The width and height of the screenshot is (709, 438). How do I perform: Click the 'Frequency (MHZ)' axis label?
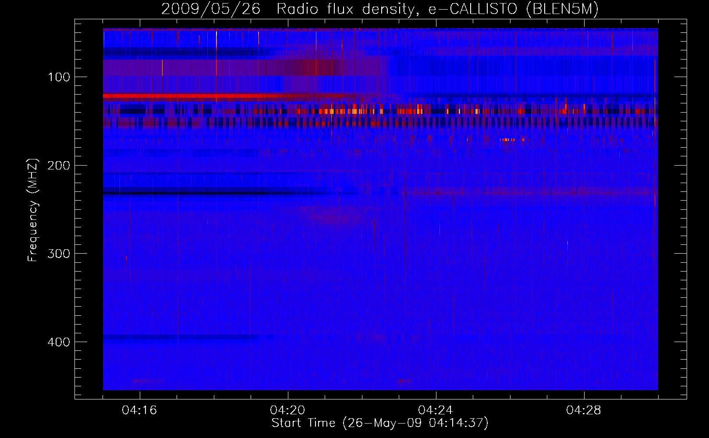point(32,210)
